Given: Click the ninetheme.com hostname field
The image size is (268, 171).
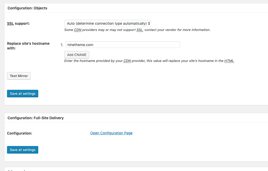Looking at the screenshot, I should pyautogui.click(x=123, y=45).
